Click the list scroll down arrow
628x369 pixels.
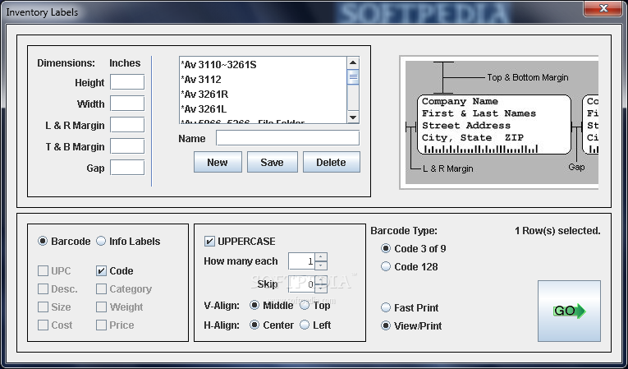point(353,118)
